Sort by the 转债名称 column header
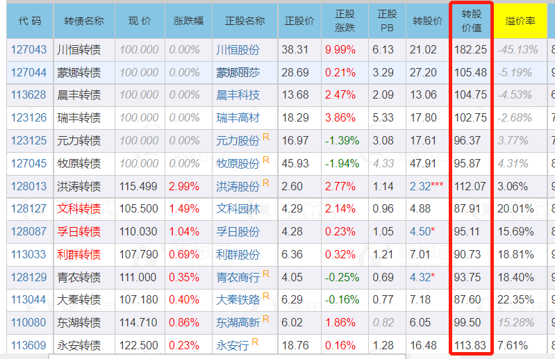Image resolution: width=555 pixels, height=359 pixels. (84, 22)
